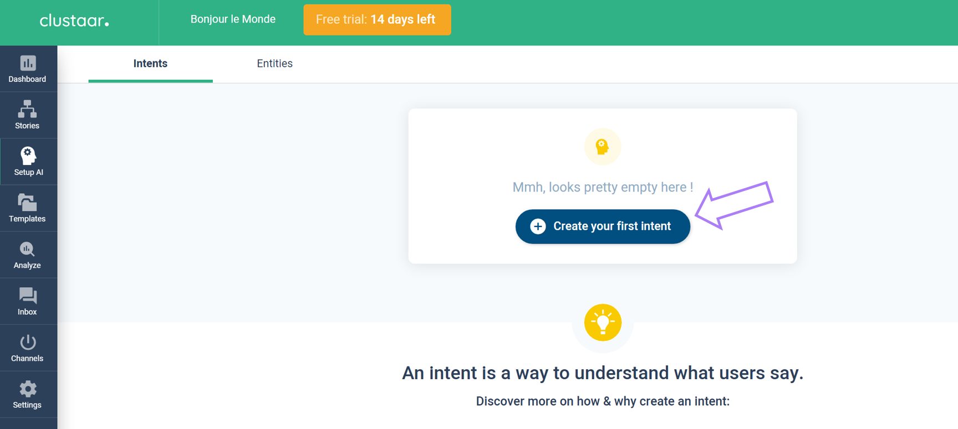Click the clustaar logo

pyautogui.click(x=74, y=21)
